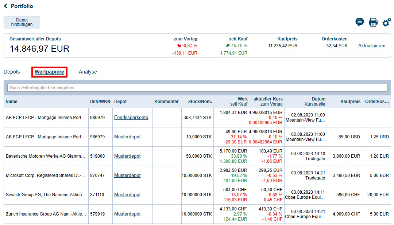Sort the table by Name column header
The image size is (394, 225).
coord(12,102)
